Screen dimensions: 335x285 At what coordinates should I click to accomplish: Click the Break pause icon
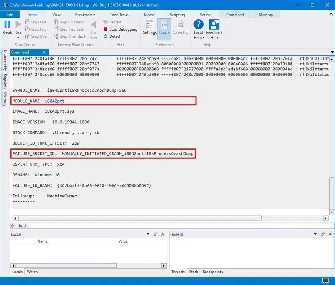[x=7, y=25]
